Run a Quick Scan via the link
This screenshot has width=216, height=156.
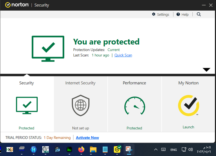coord(123,55)
